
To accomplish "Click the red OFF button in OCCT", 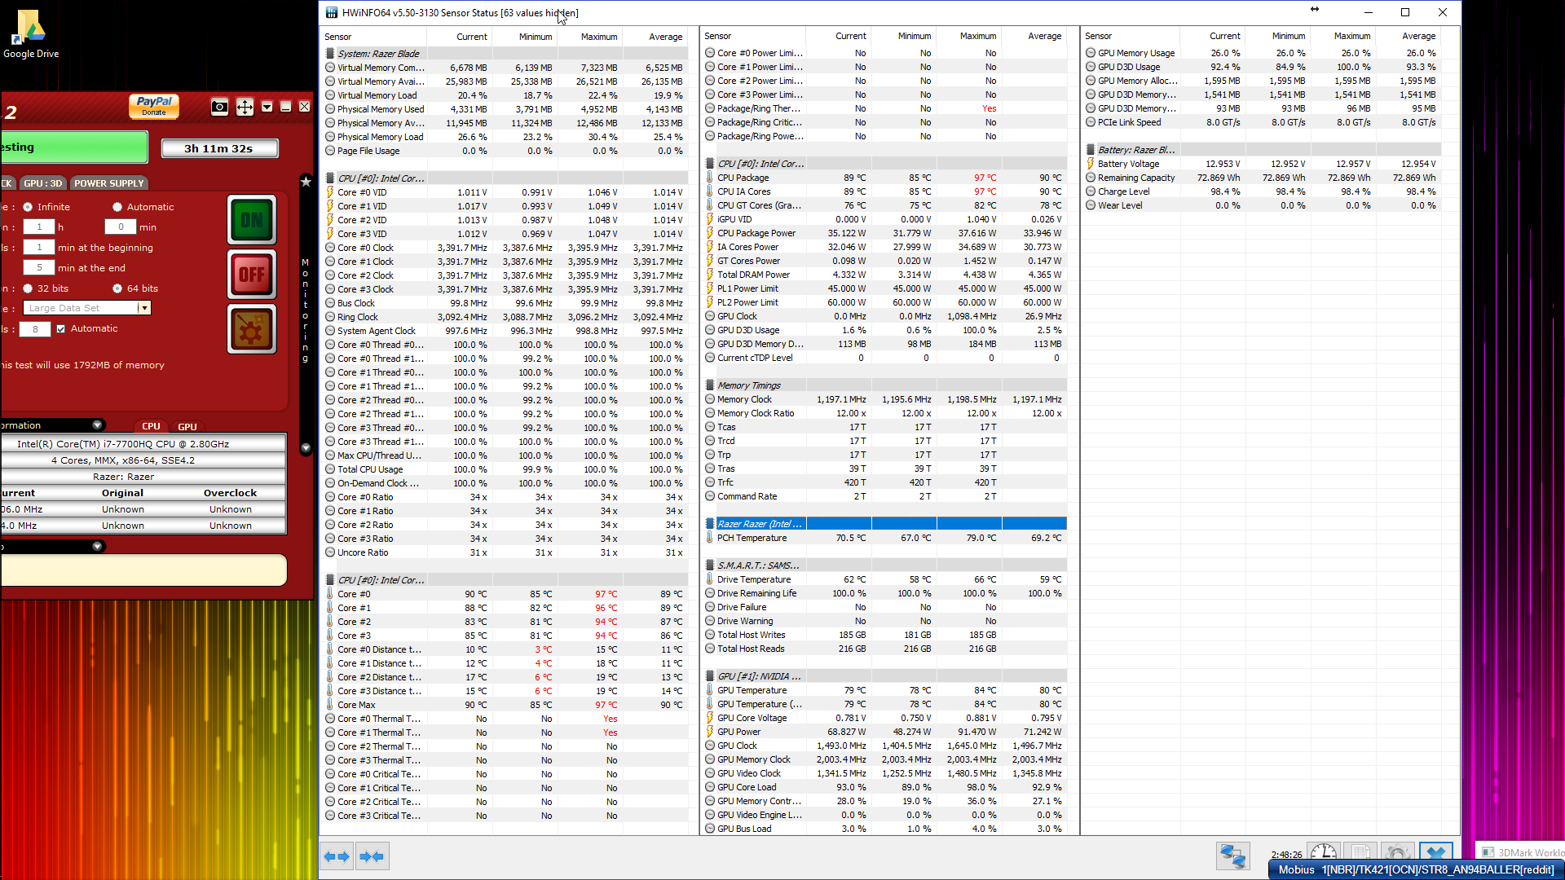I will pos(252,275).
